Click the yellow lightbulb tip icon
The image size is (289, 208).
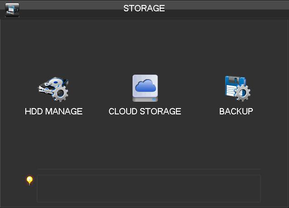29,180
